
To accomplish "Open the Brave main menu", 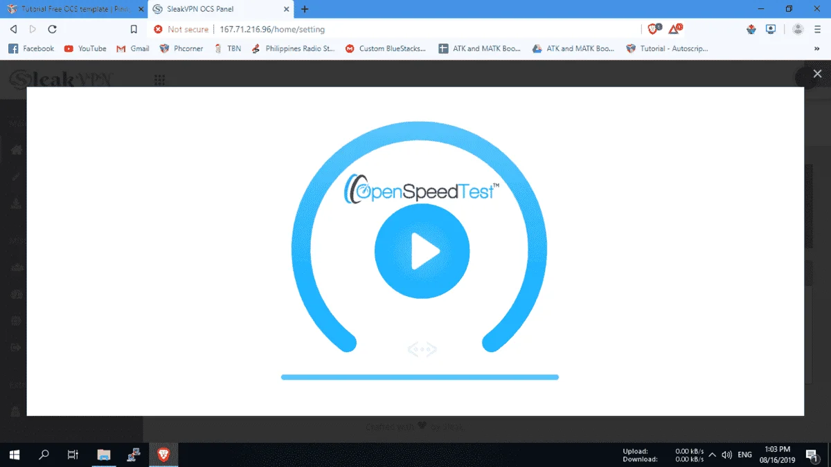I will point(818,29).
